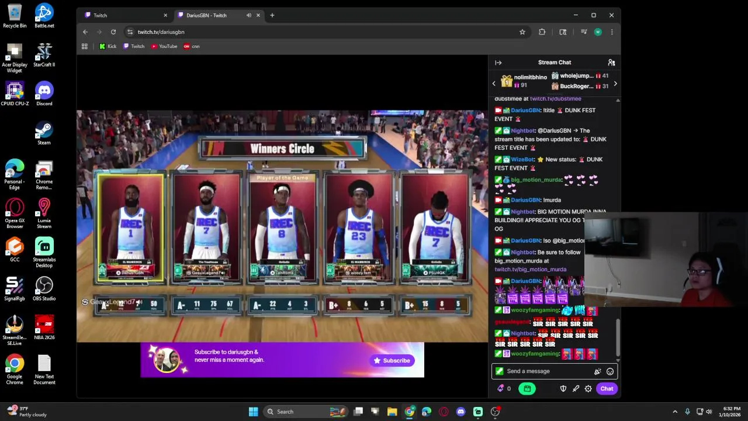This screenshot has width=748, height=421.
Task: Open the emote picker in chat
Action: pyautogui.click(x=610, y=371)
